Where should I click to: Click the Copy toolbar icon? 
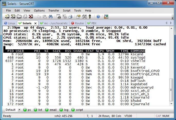39,17
